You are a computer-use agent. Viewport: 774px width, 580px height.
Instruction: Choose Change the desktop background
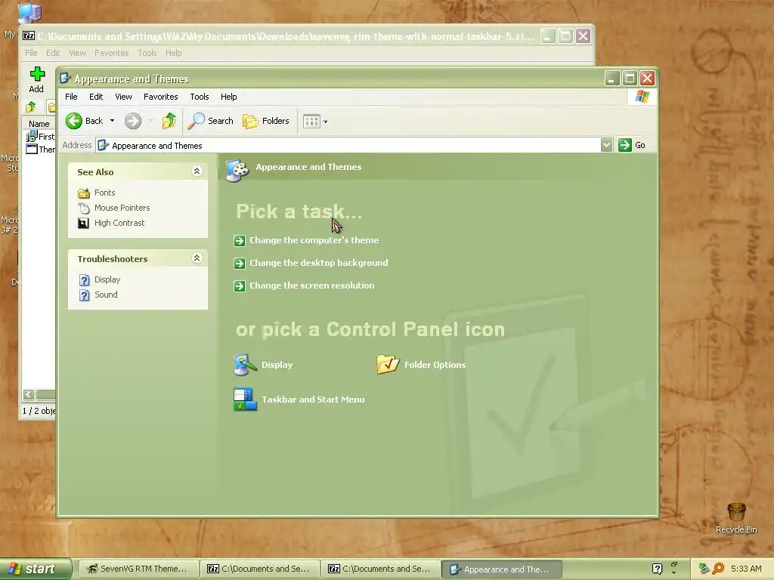coord(318,263)
